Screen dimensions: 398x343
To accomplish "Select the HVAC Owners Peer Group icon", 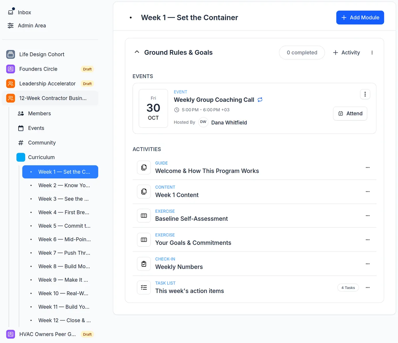I will click(x=11, y=334).
